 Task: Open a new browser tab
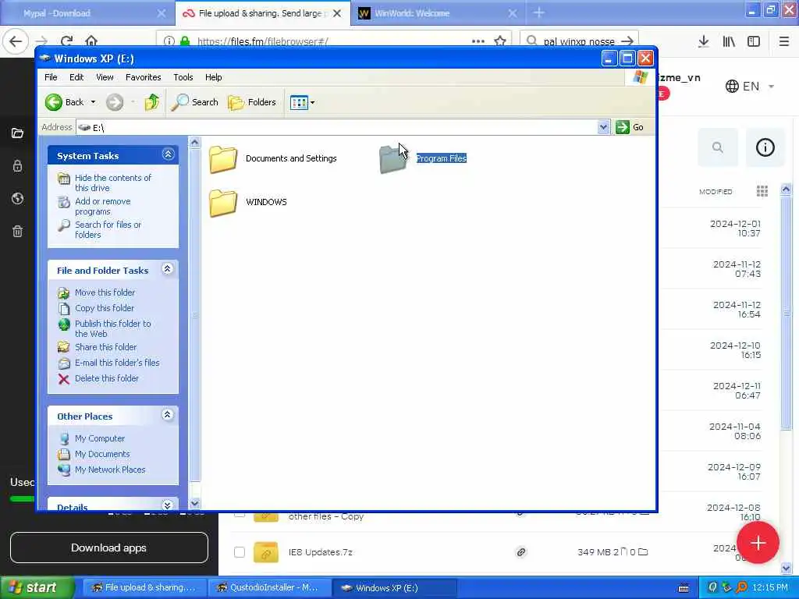539,12
